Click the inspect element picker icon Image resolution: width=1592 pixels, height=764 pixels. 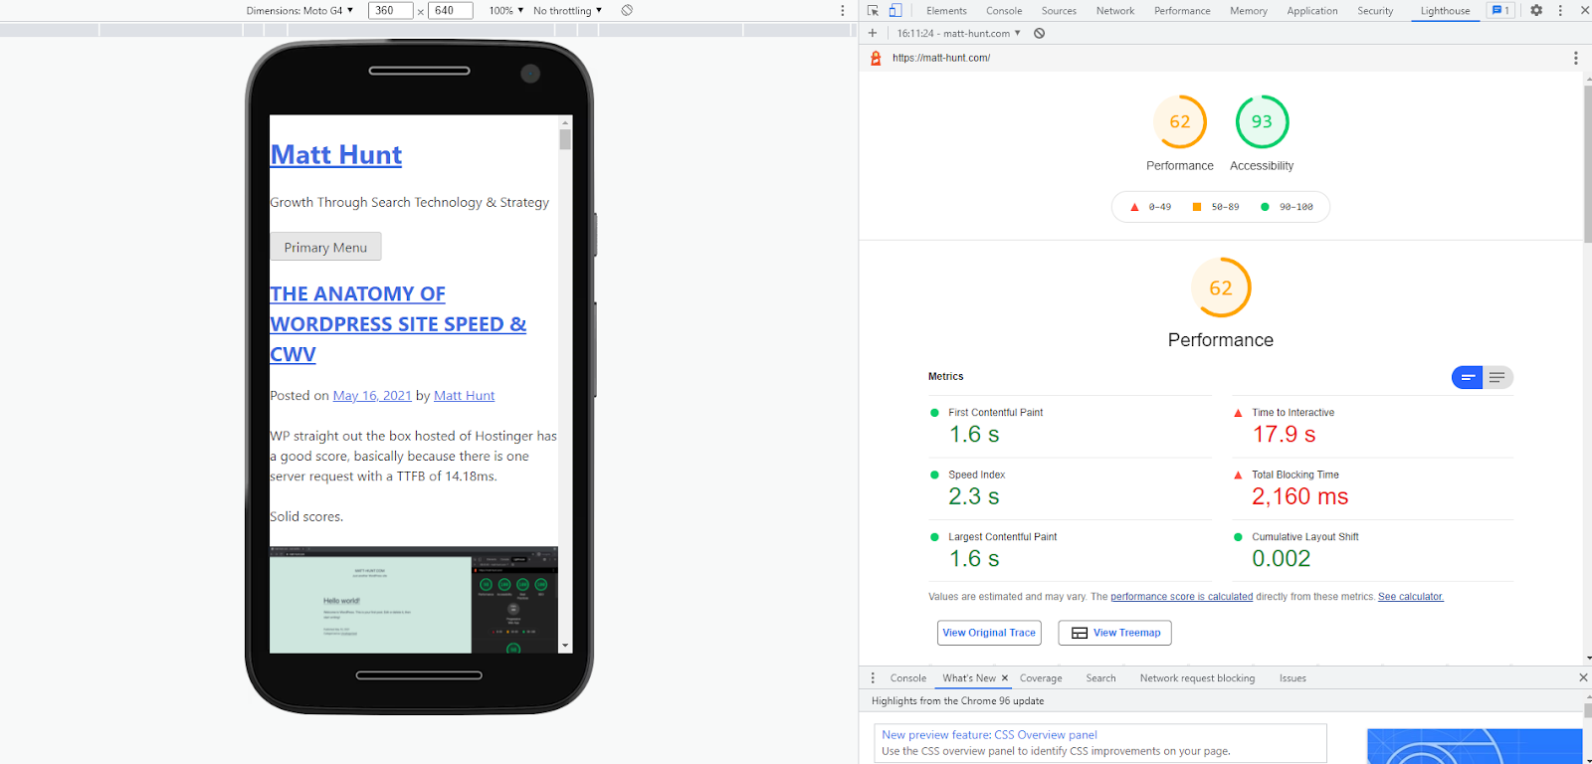pos(873,10)
